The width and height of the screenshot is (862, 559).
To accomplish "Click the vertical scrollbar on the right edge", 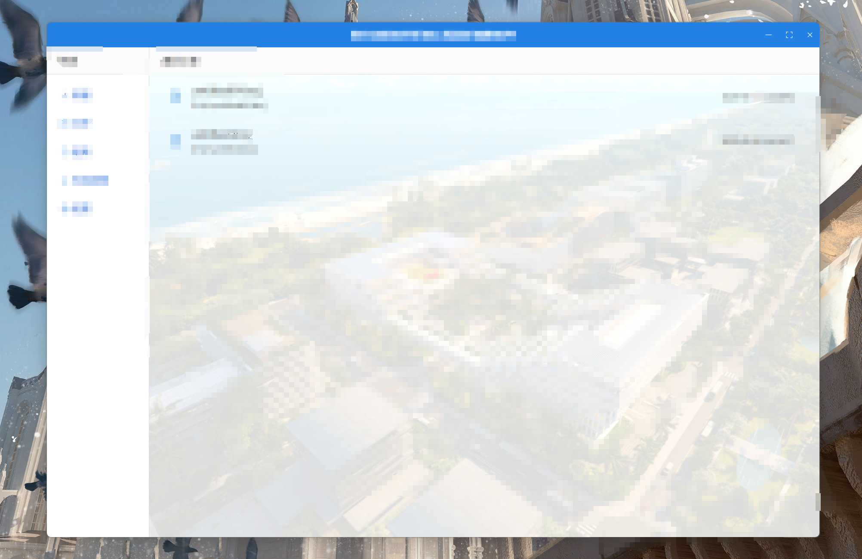I will (818, 125).
